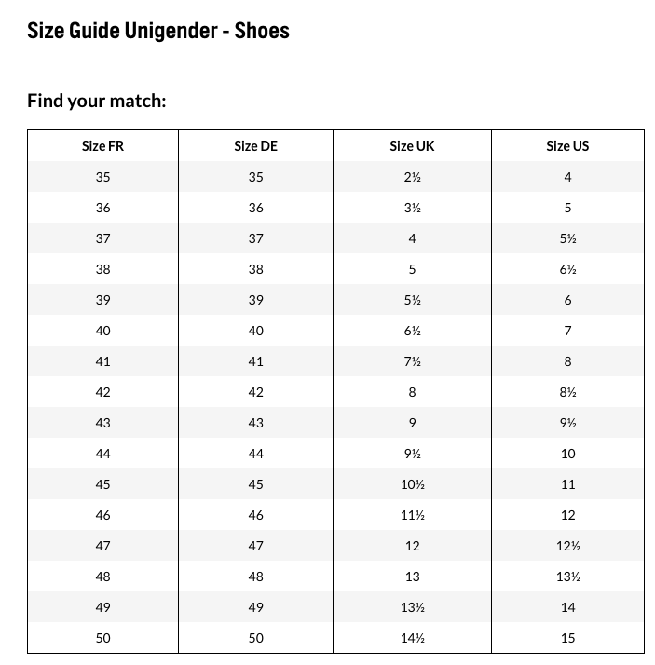Select FR size 42 cell

pos(102,392)
